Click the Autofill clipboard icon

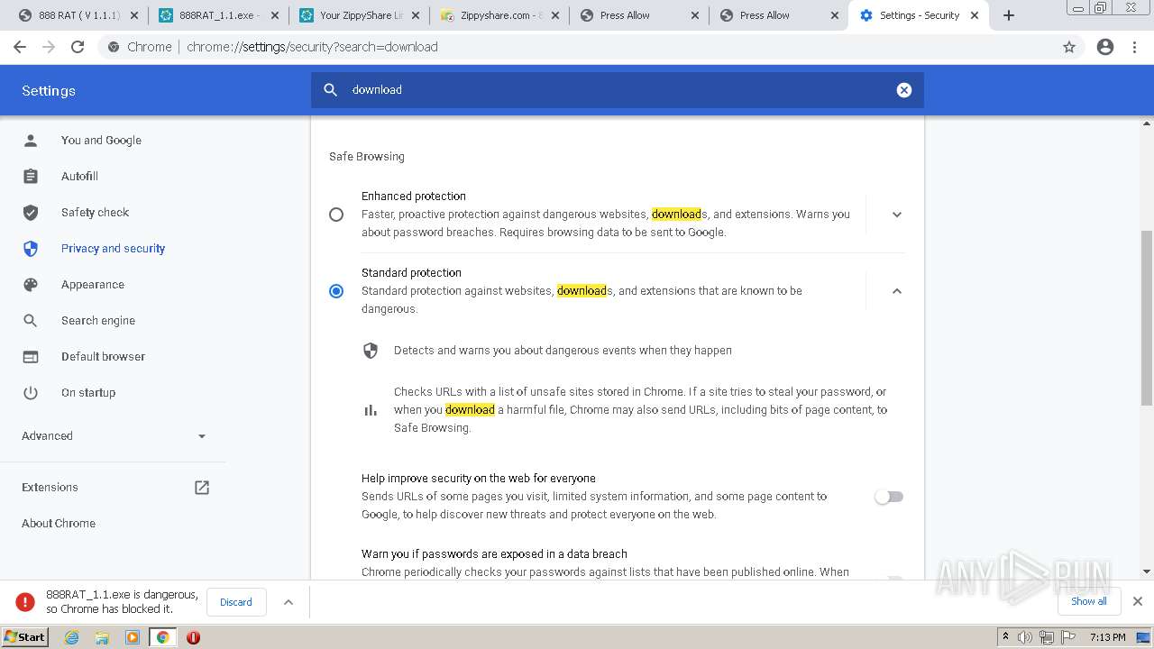(x=31, y=177)
